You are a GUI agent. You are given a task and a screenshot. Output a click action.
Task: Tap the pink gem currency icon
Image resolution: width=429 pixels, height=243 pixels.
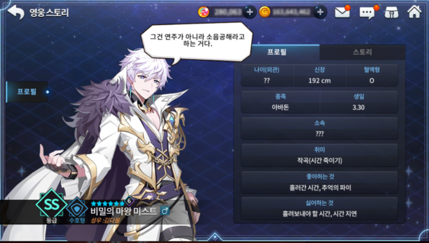pos(203,12)
